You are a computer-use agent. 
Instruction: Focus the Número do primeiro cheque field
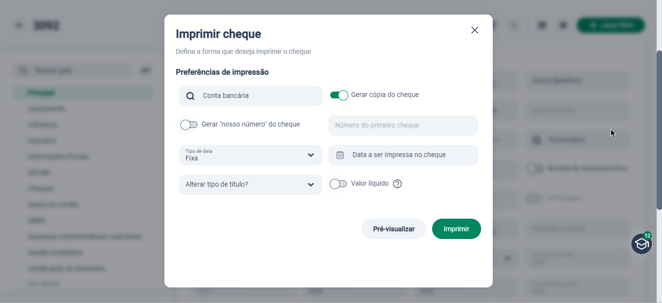[x=403, y=126]
